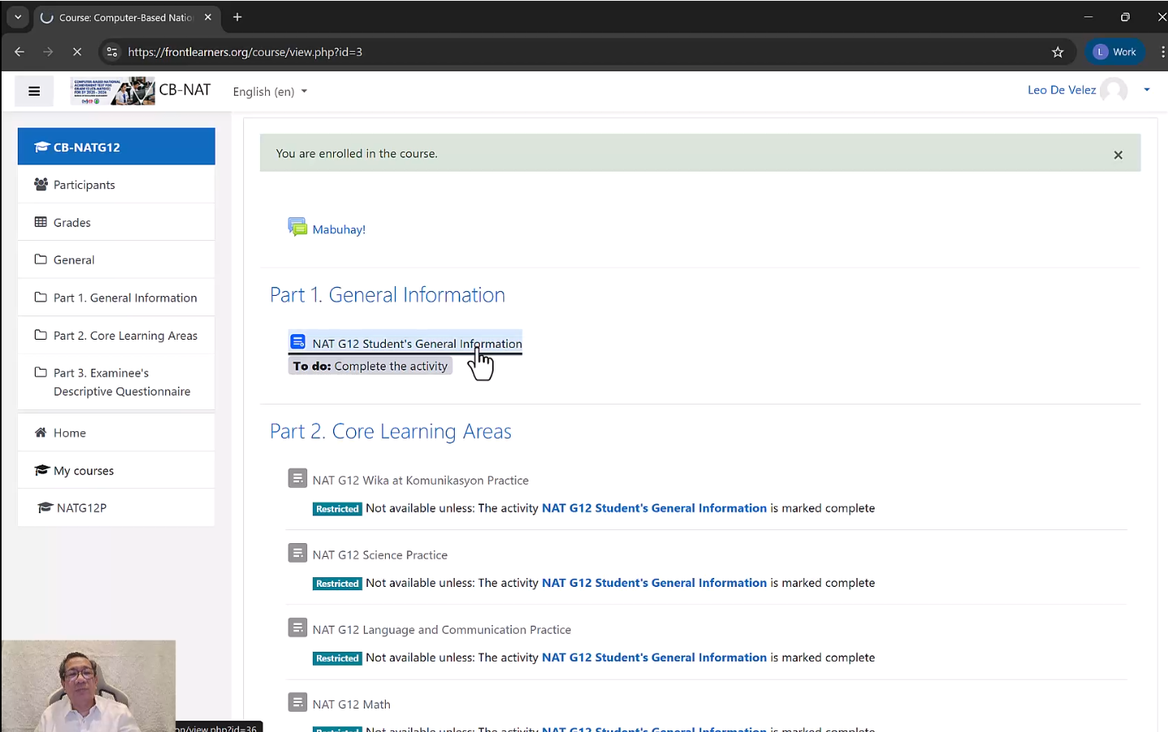1168x732 pixels.
Task: Open the Mabuhay! forum icon
Action: [x=297, y=228]
